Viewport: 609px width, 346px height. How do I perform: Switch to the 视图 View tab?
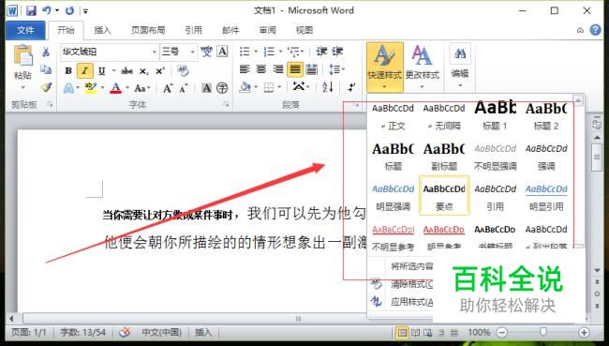pos(304,30)
